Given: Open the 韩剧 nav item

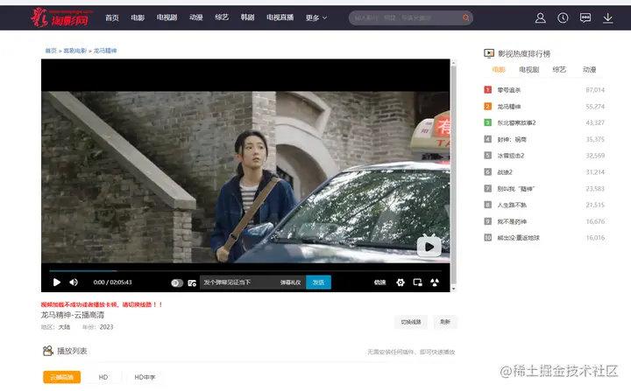Looking at the screenshot, I should click(247, 17).
